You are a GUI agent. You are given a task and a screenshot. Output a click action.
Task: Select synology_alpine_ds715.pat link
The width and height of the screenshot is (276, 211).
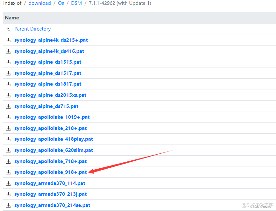46,106
